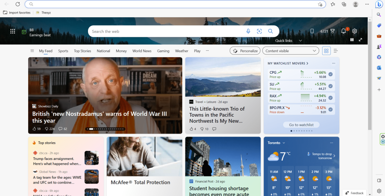Add this page to favorites star icon
Screen dimensions: 385x196
click(320, 4)
